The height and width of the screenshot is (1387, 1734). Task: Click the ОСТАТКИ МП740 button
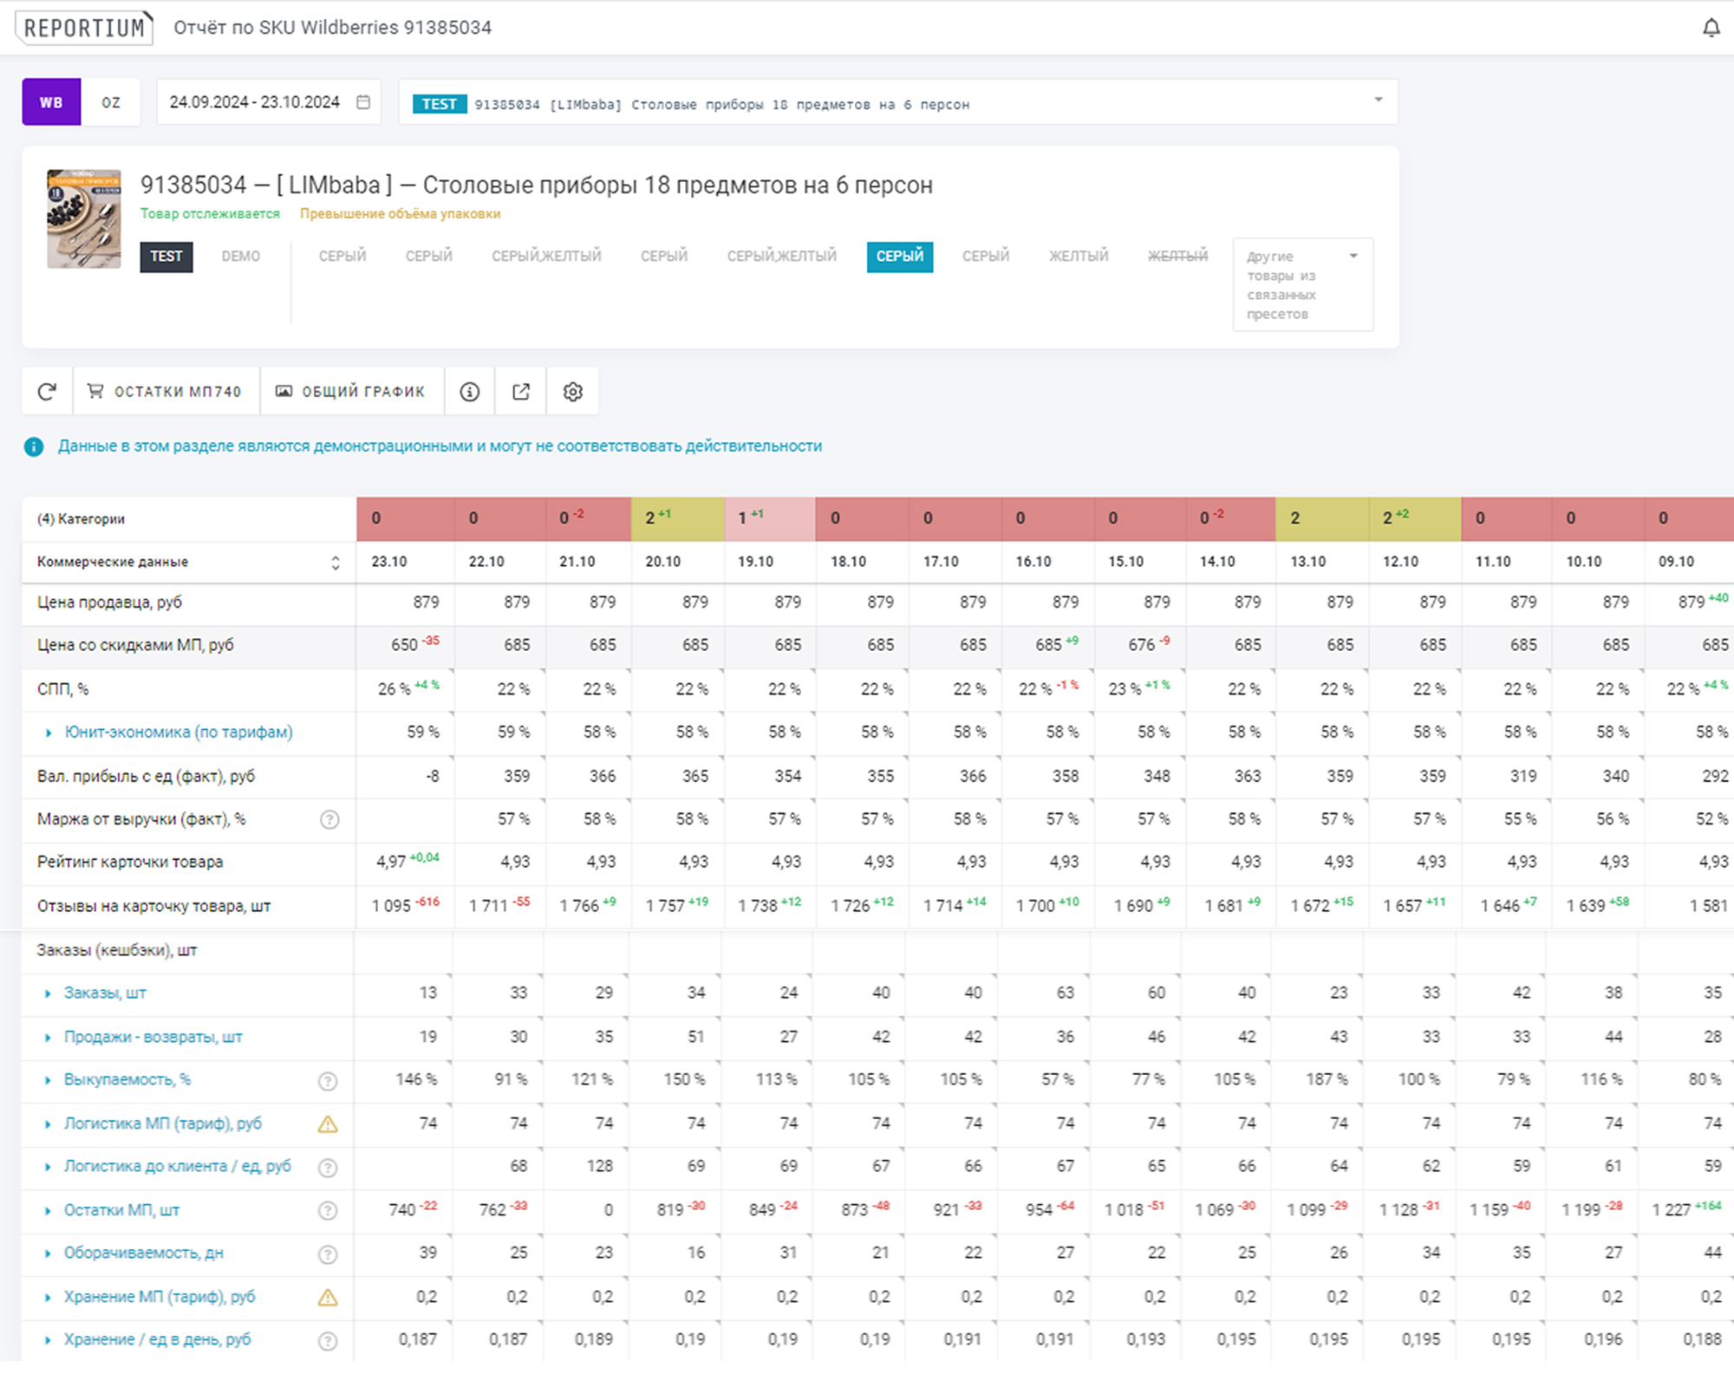pos(165,392)
